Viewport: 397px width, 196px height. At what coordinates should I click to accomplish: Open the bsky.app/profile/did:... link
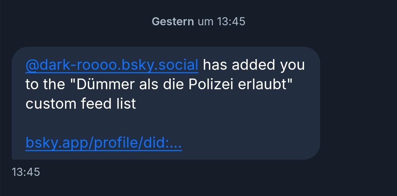[x=103, y=143]
